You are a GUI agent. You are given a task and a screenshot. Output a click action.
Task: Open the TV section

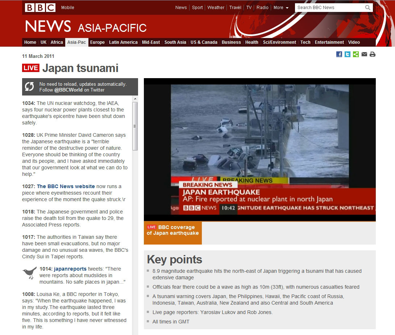tap(249, 8)
